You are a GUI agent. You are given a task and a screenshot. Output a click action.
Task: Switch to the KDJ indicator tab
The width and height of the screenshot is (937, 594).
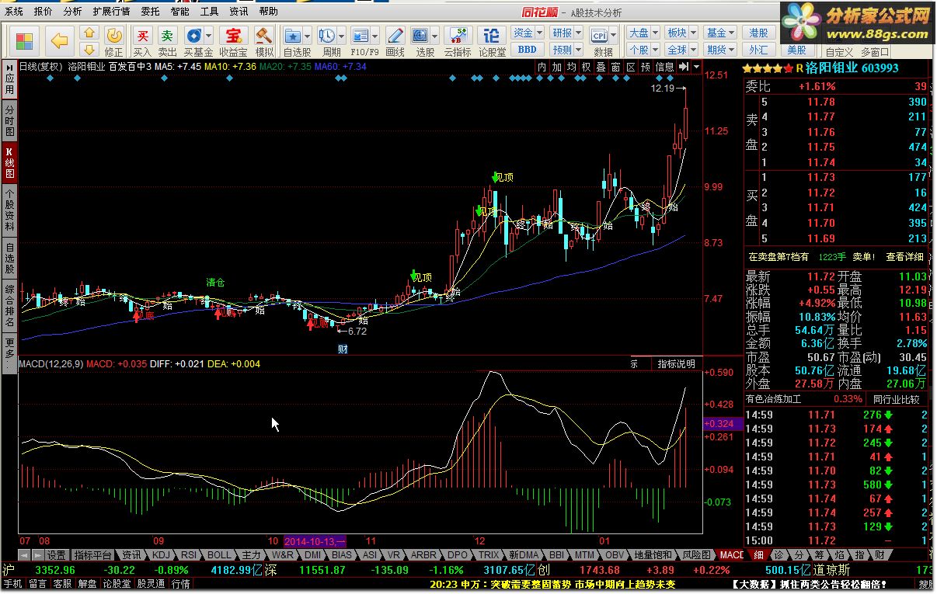pos(161,555)
